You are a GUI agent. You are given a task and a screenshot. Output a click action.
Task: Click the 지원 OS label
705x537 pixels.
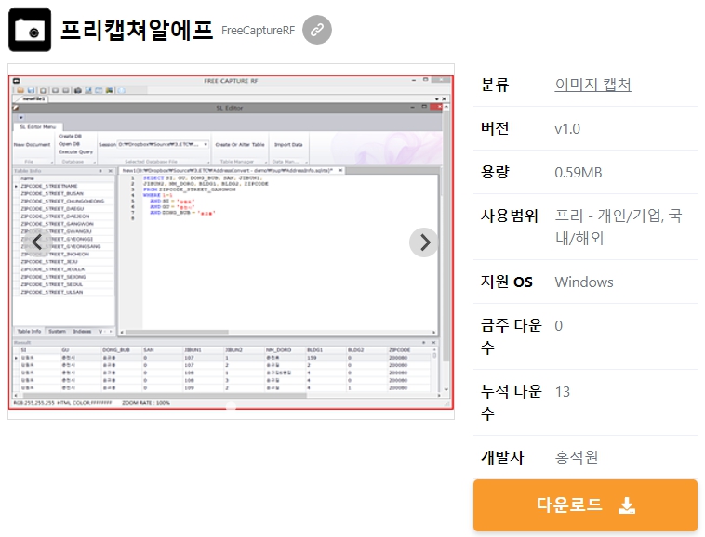click(506, 282)
